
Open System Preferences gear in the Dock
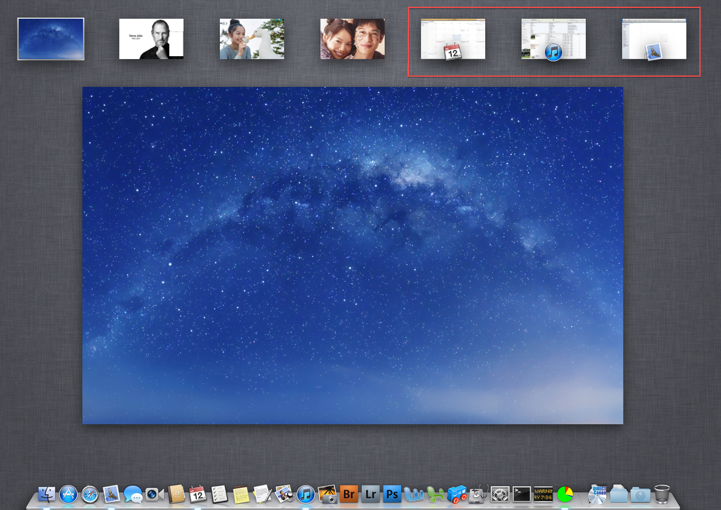[500, 494]
